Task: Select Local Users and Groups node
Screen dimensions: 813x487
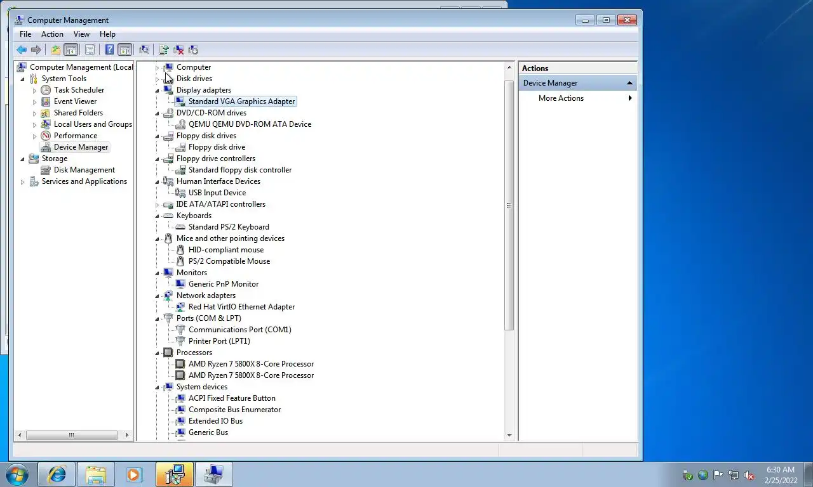Action: 93,124
